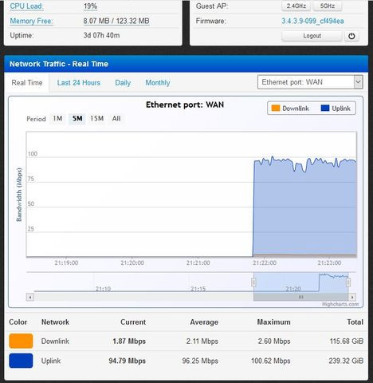
Task: Click the Uplink current value 94.79 Mbps
Action: coord(127,361)
